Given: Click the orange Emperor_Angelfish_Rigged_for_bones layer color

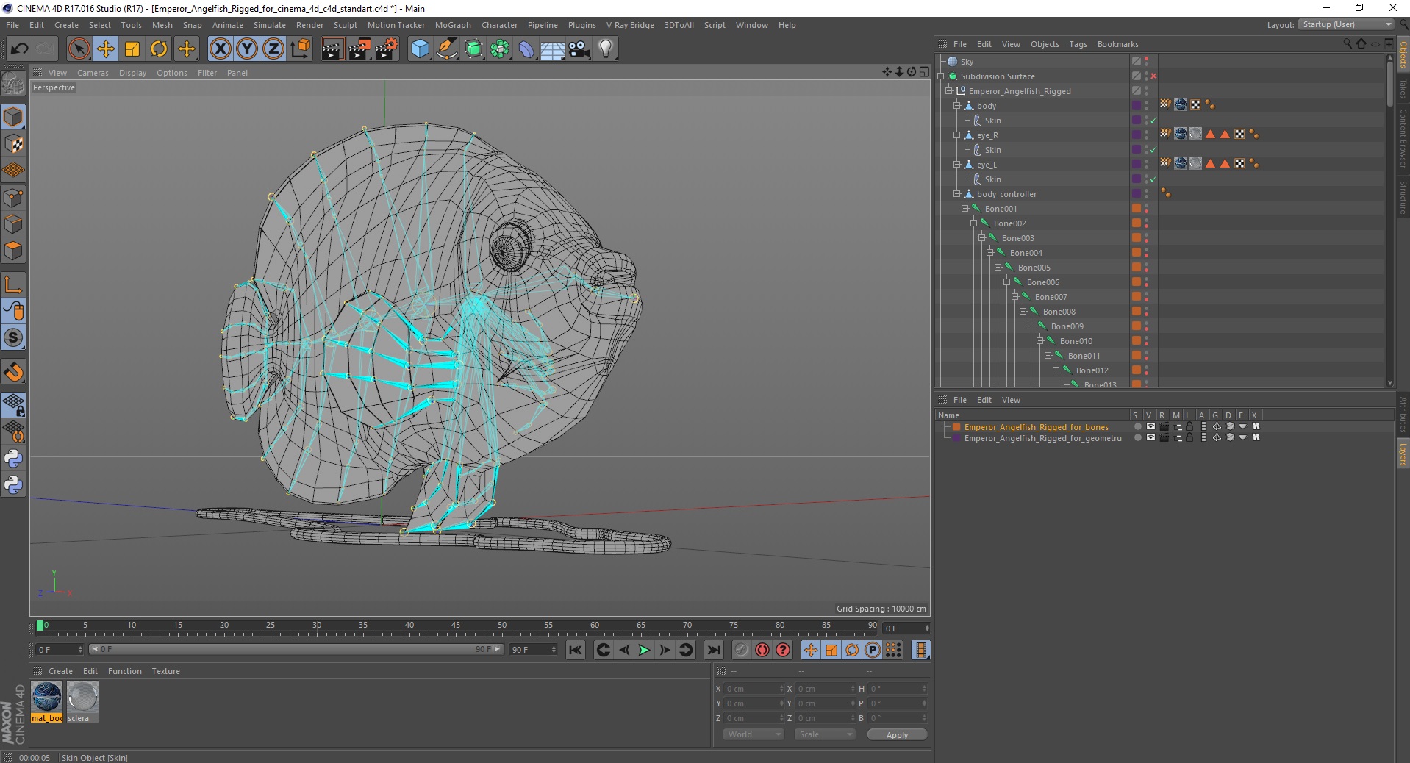Looking at the screenshot, I should coord(956,426).
